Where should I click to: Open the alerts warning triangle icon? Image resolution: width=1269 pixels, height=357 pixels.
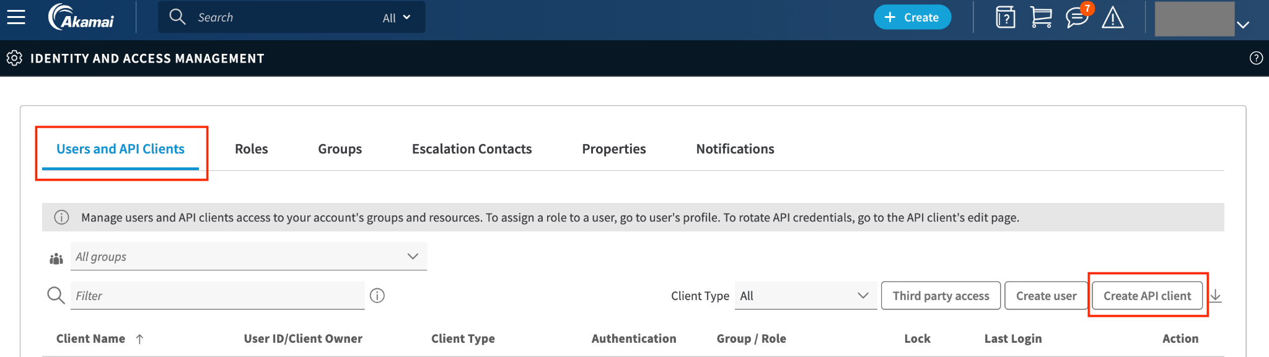point(1113,17)
